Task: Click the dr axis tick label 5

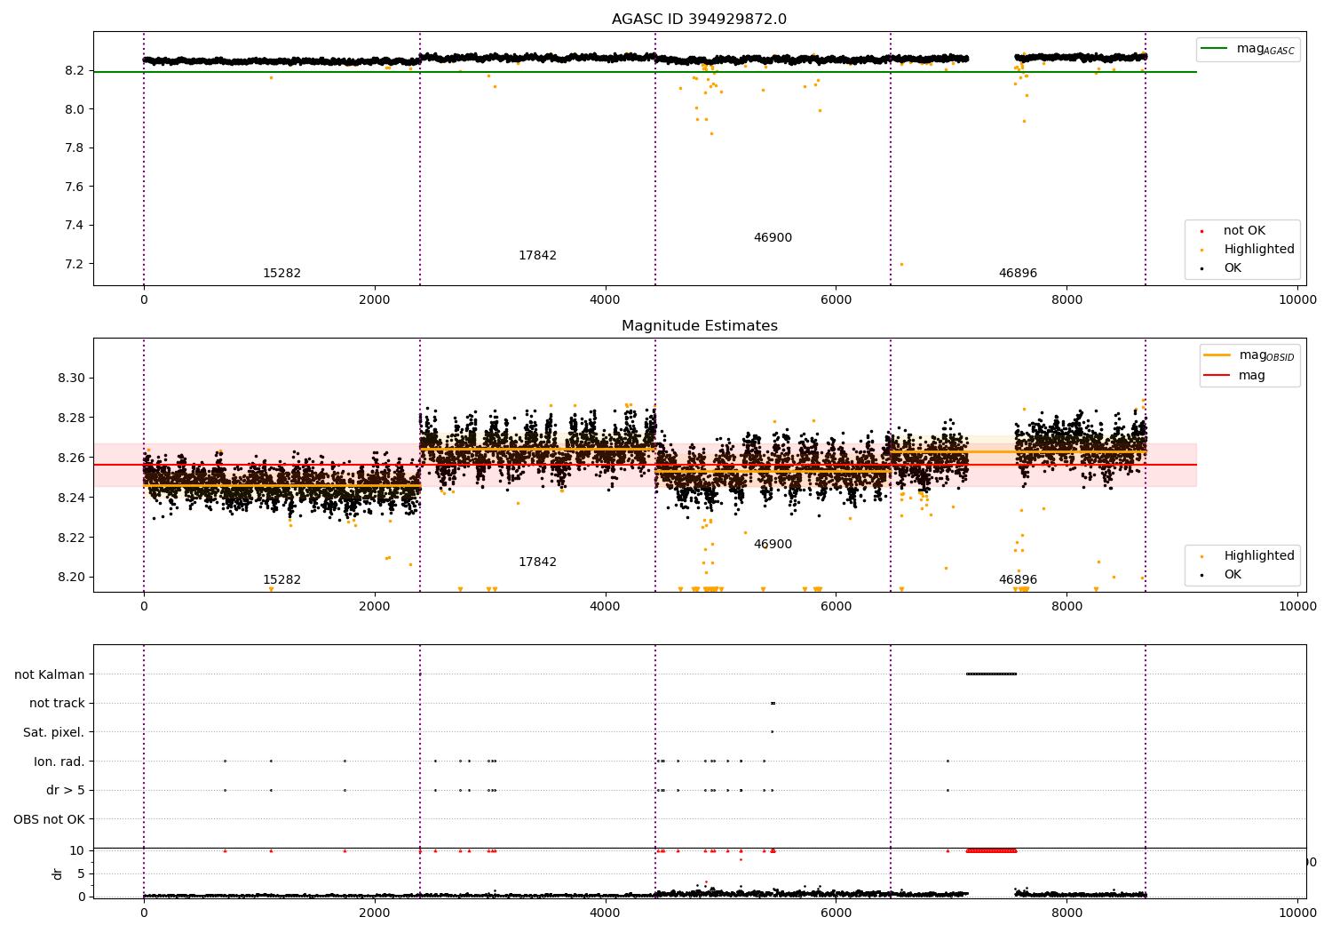Action: point(81,874)
